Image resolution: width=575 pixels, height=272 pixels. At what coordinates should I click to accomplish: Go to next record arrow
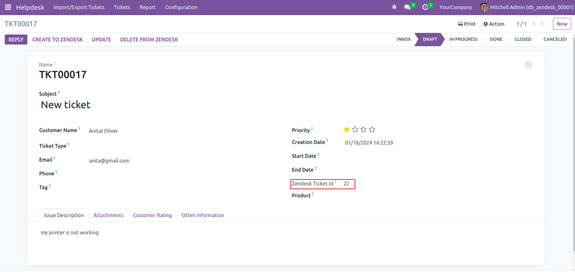(x=542, y=24)
